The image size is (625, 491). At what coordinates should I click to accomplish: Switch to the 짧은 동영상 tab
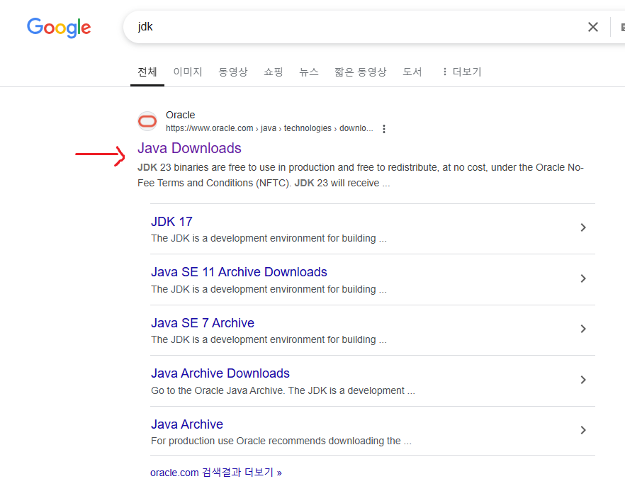pyautogui.click(x=360, y=72)
